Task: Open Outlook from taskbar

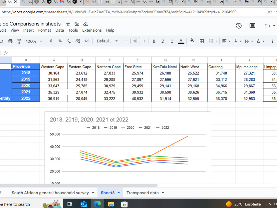Action: [84, 204]
